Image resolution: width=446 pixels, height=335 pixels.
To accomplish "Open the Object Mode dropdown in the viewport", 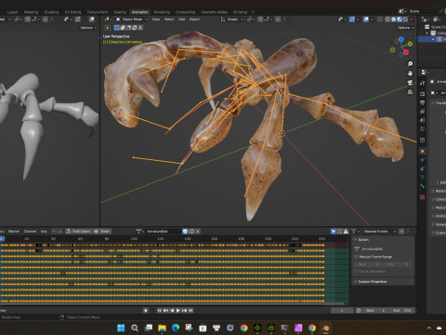I will click(x=132, y=20).
